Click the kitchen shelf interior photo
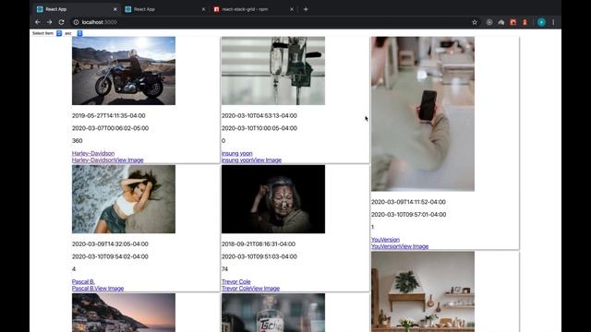Screen dimensions: 591x332 tap(423, 291)
